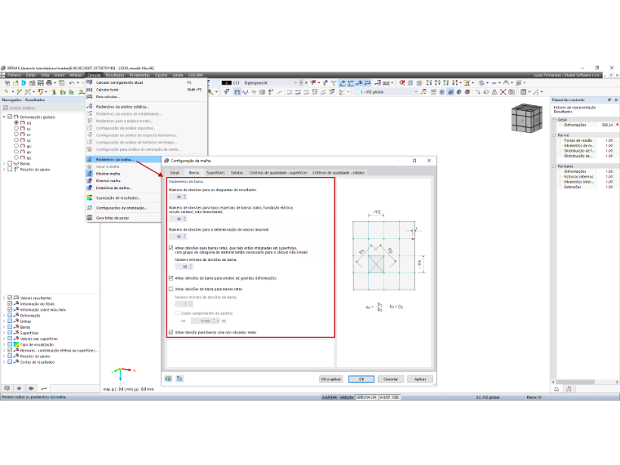Click the rainbow Suavização de resultados icon
The height and width of the screenshot is (465, 620).
90,197
